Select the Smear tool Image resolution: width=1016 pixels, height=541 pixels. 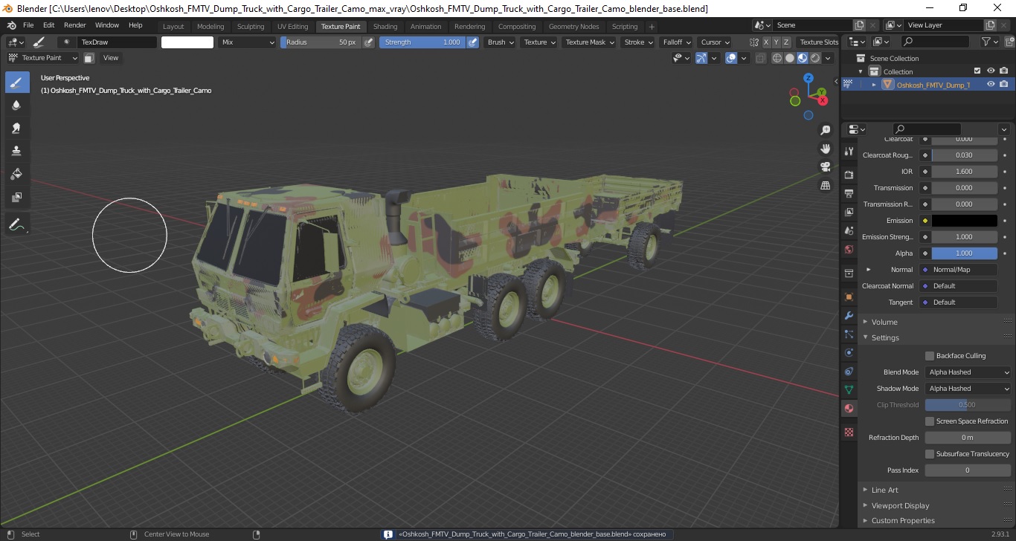click(x=17, y=129)
